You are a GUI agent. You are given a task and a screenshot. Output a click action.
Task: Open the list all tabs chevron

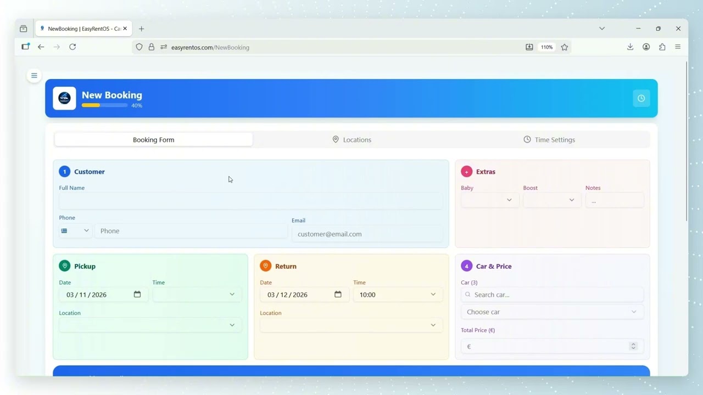pyautogui.click(x=602, y=29)
